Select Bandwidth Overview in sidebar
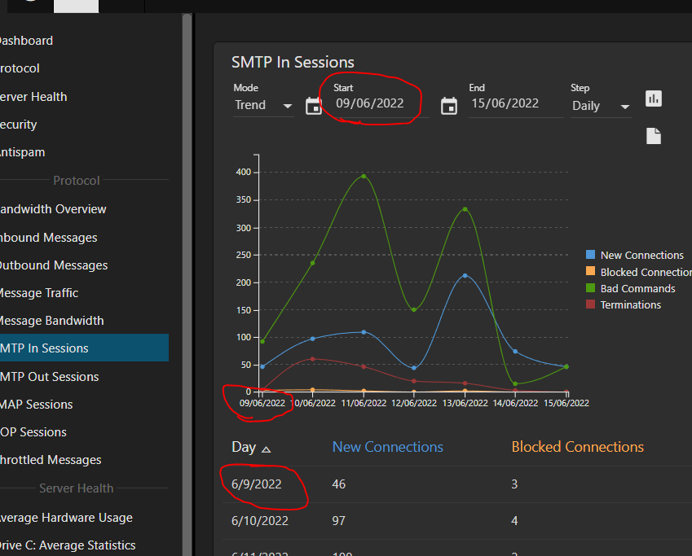 54,209
